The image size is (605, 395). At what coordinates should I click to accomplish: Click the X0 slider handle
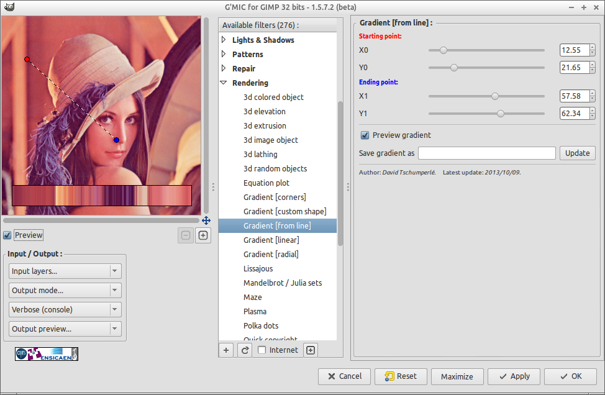pos(444,50)
